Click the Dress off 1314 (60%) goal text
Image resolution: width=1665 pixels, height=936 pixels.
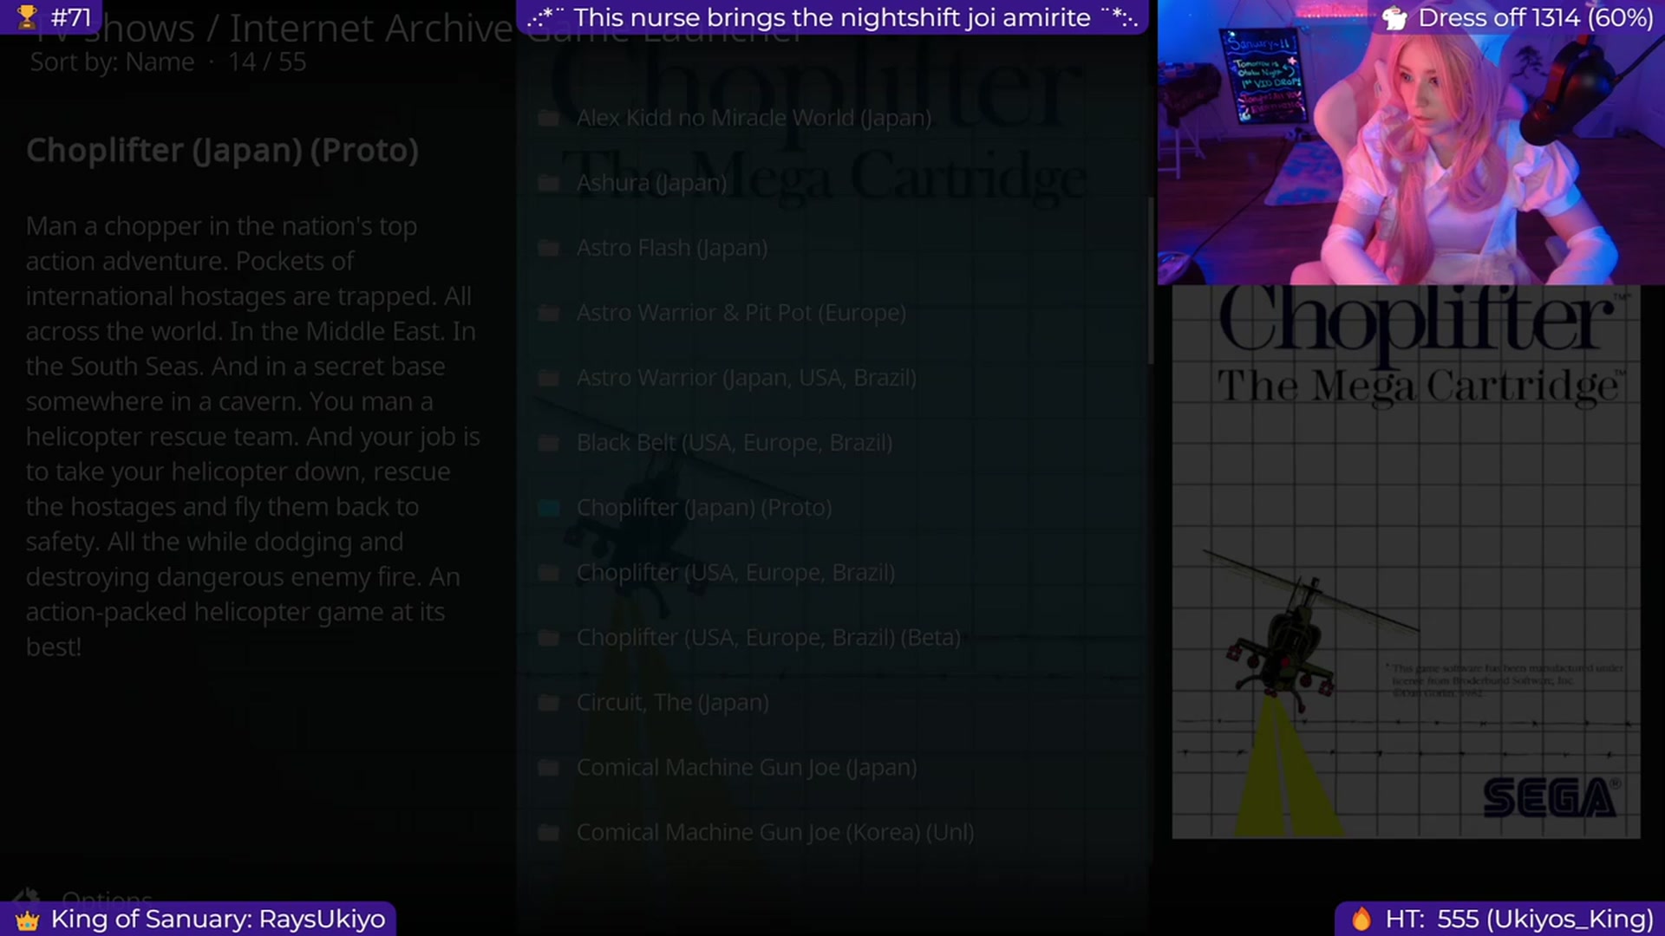coord(1536,17)
